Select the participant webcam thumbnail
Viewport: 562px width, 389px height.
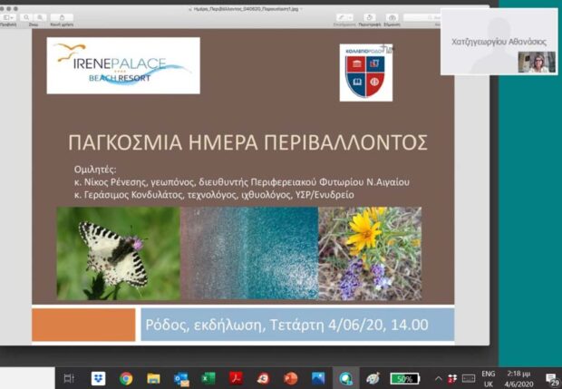537,62
